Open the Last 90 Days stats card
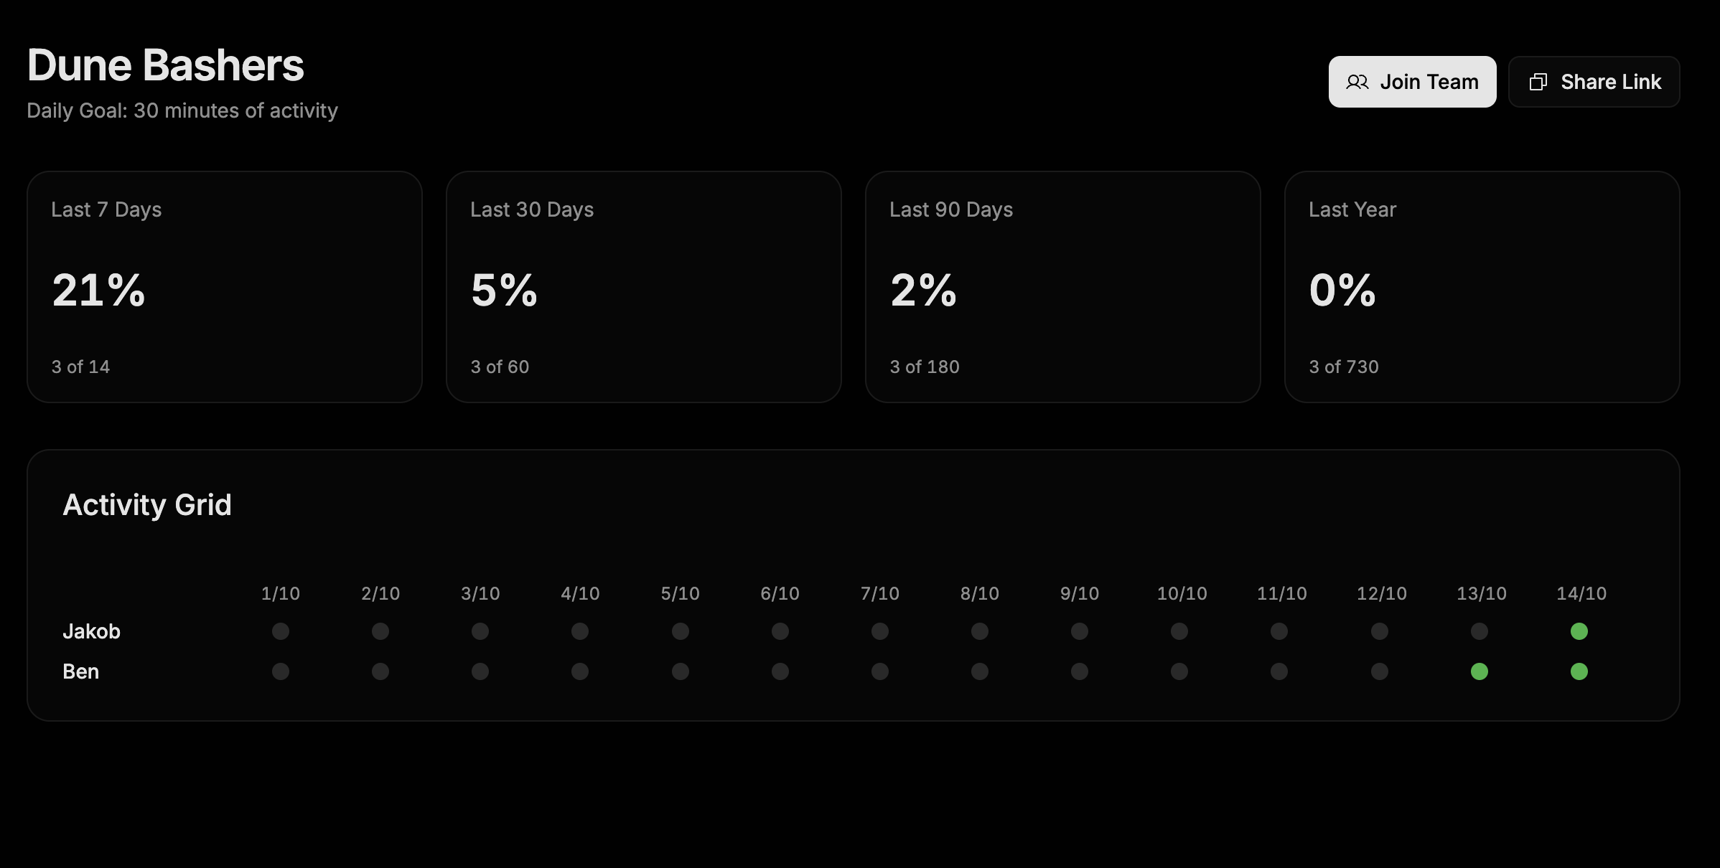Viewport: 1720px width, 868px height. pos(1062,287)
